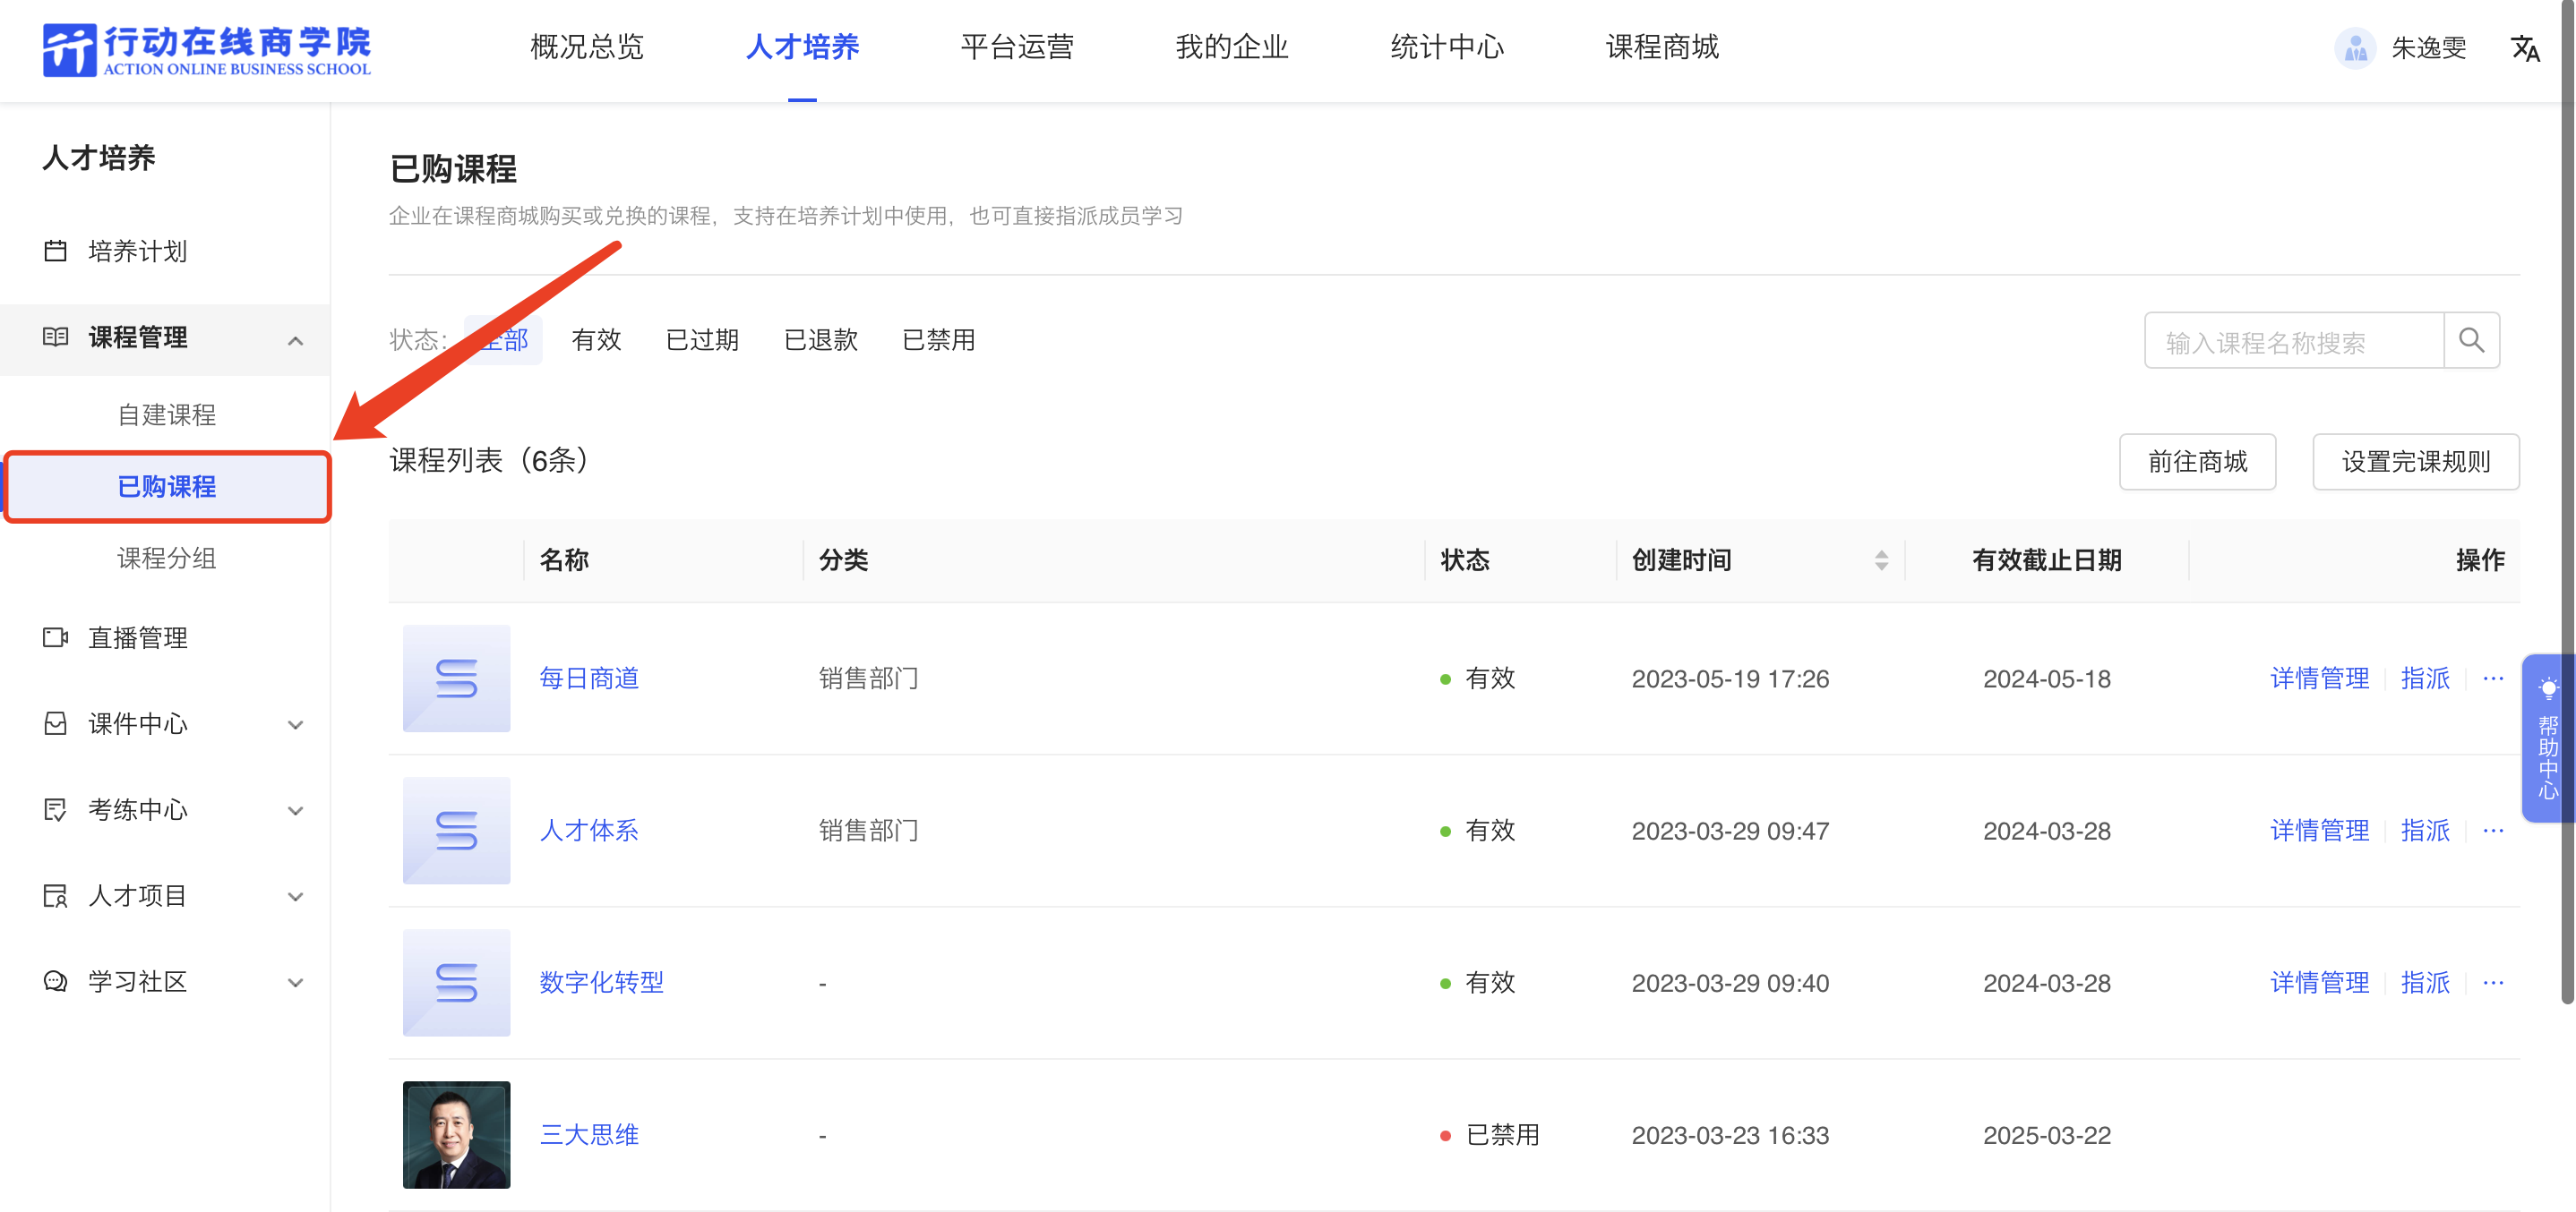This screenshot has height=1212, width=2576.
Task: Expand the 考练中心 menu
Action: [x=295, y=810]
